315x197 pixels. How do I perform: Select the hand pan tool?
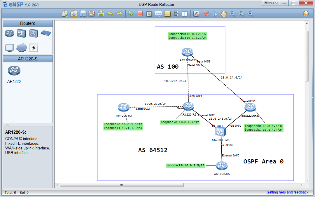pyautogui.click(x=223, y=14)
